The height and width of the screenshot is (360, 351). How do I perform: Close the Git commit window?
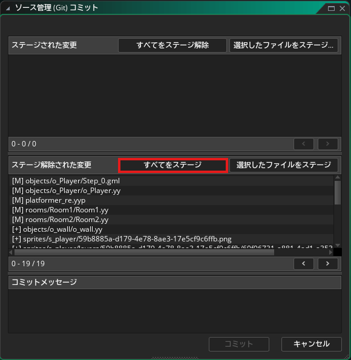(343, 8)
